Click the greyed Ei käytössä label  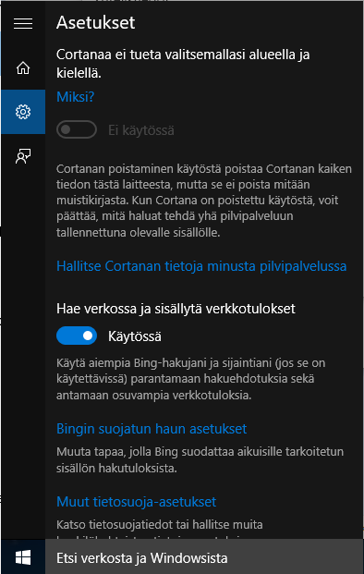(x=141, y=130)
